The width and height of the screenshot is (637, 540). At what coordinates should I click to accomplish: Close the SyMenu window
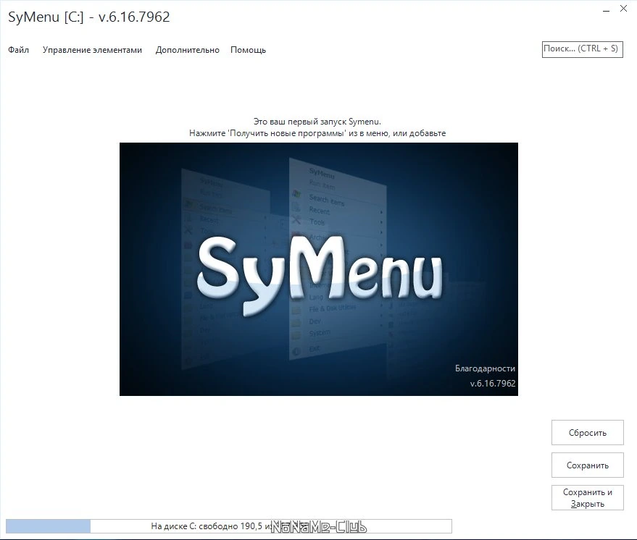point(624,9)
